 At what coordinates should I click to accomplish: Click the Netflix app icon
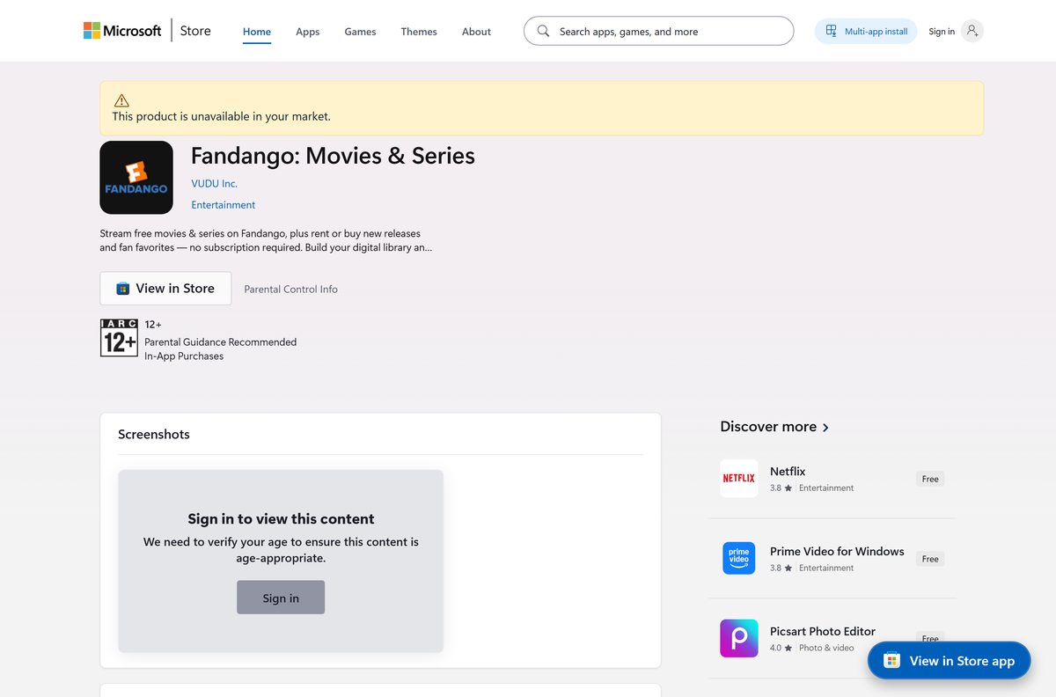click(738, 479)
